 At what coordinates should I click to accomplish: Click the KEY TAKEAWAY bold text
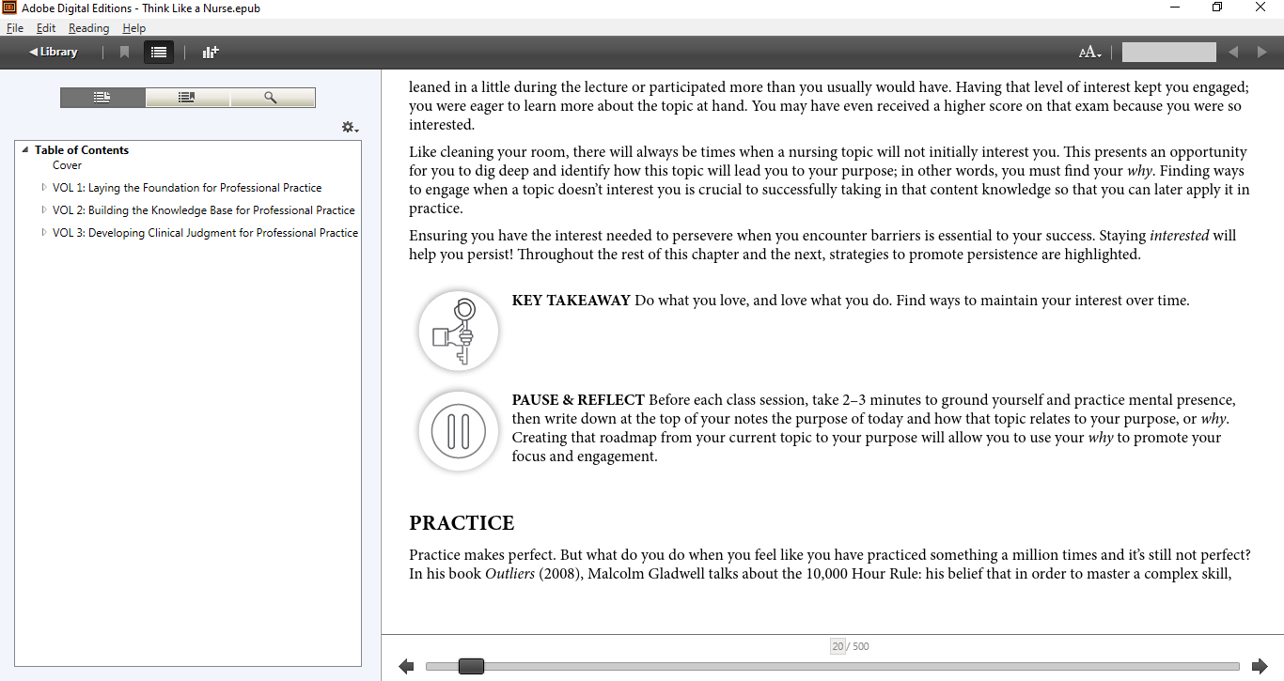point(571,301)
